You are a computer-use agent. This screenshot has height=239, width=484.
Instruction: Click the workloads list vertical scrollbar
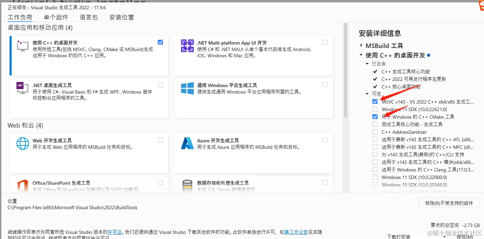[x=346, y=70]
